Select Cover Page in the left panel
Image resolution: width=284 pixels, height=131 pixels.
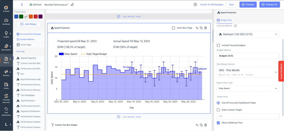[25, 45]
